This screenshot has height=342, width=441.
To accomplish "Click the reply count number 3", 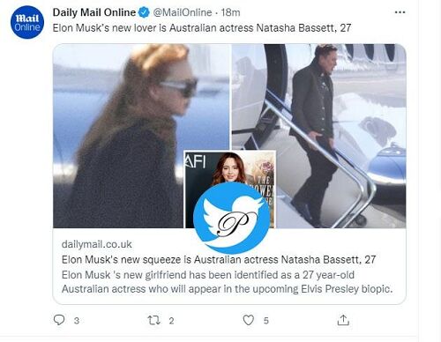I will [77, 321].
